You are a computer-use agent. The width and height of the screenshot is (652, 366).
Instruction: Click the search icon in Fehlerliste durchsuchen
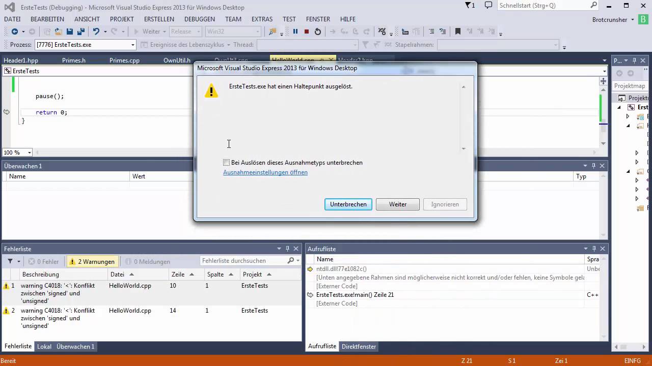pos(291,261)
